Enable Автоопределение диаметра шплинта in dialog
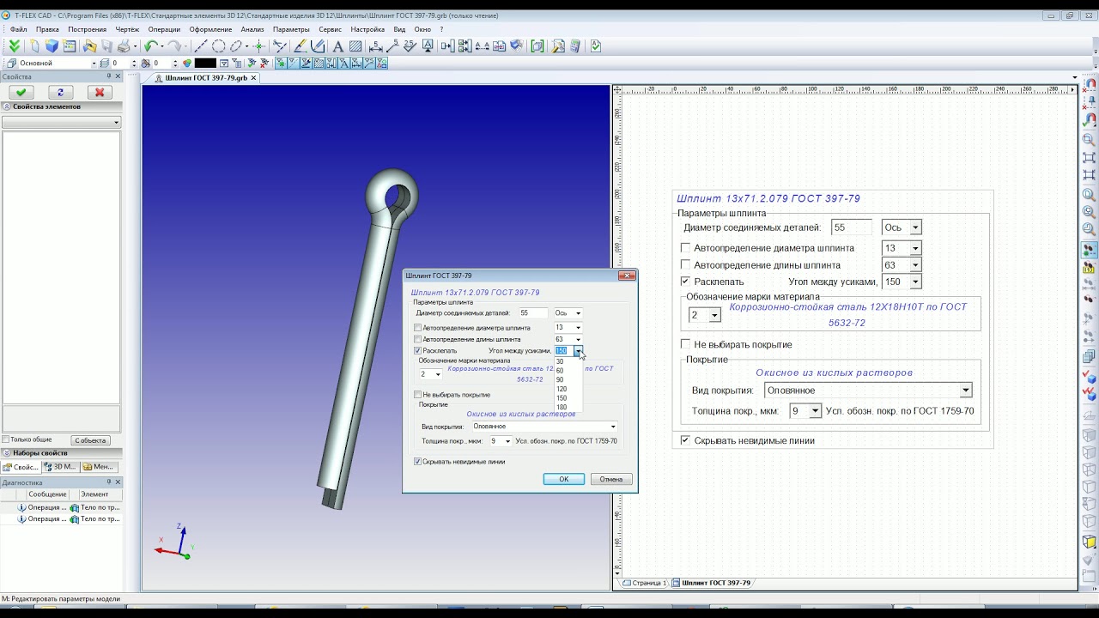Viewport: 1099px width, 618px height. point(418,328)
